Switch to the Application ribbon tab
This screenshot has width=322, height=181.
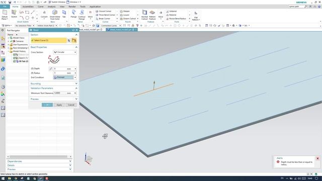click(95, 7)
